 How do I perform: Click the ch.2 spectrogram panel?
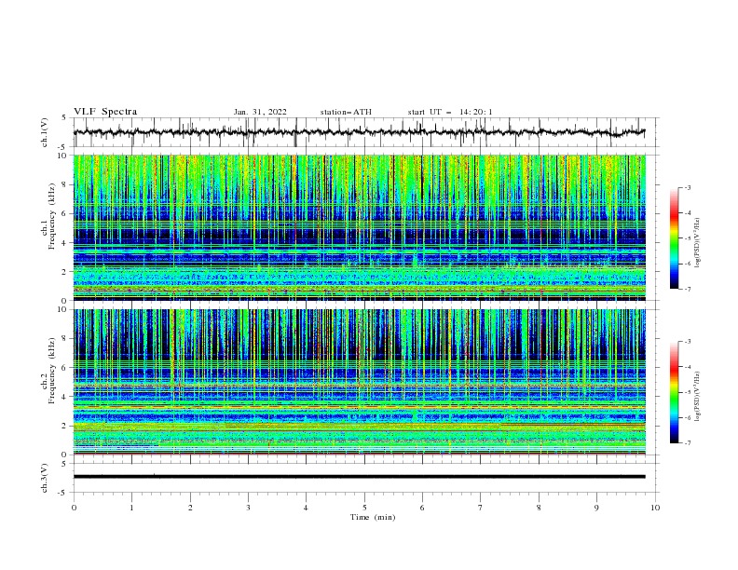pos(360,382)
